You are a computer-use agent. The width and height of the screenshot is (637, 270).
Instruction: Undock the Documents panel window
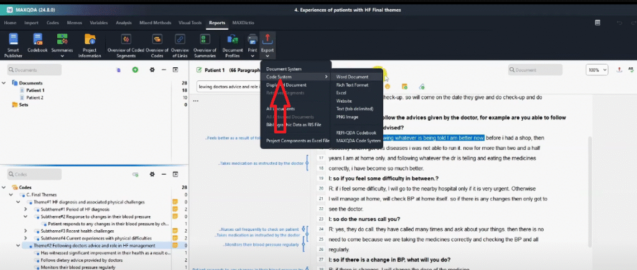tap(175, 70)
